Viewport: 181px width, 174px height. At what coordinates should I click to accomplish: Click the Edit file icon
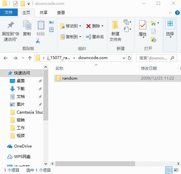[154, 31]
